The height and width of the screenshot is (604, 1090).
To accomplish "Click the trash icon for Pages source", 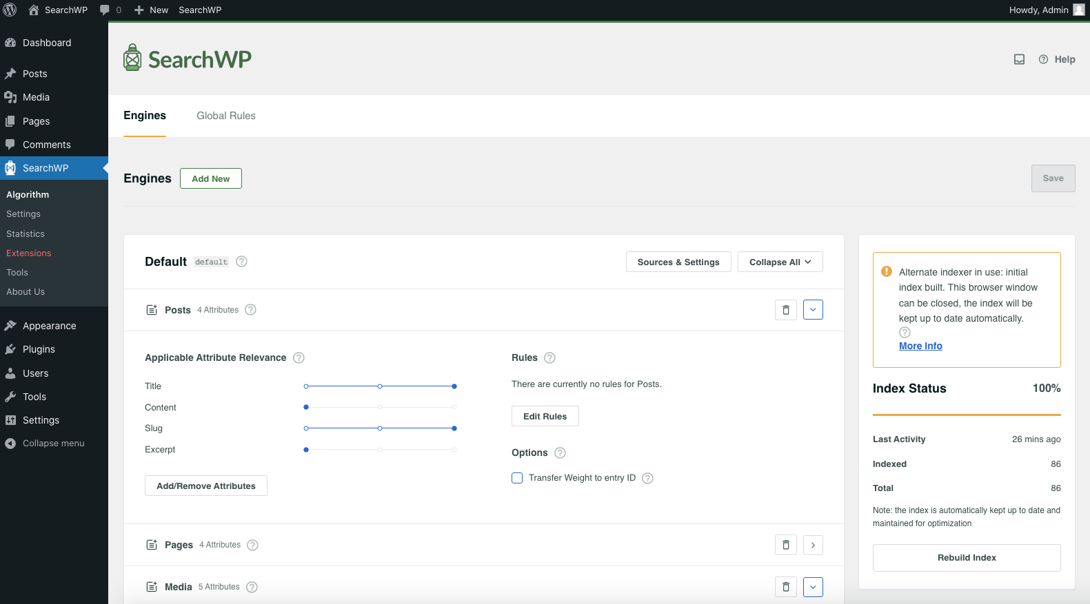I will pos(785,545).
